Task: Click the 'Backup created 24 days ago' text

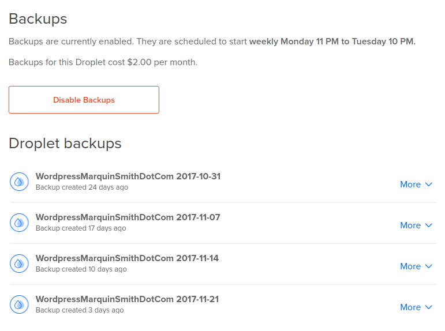Action: click(82, 187)
